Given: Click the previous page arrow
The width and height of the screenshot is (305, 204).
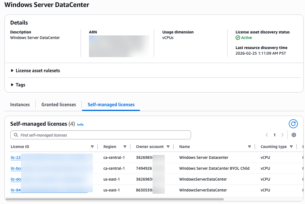Looking at the screenshot, I should 267,135.
